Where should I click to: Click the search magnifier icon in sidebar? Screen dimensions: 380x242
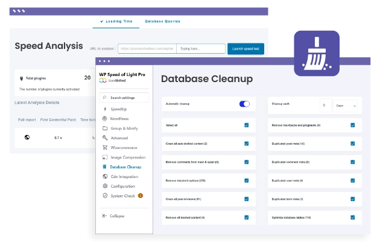pyautogui.click(x=105, y=98)
